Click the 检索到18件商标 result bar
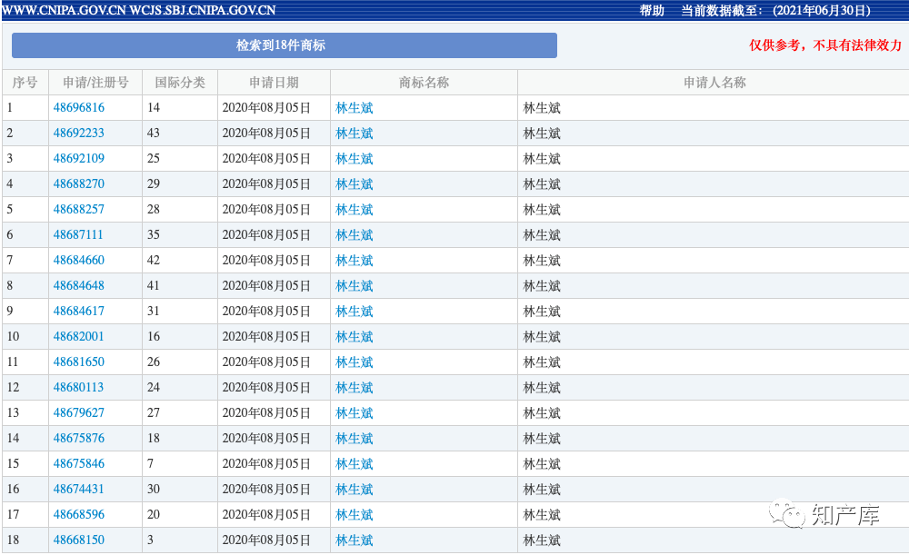909x555 pixels. 284,45
